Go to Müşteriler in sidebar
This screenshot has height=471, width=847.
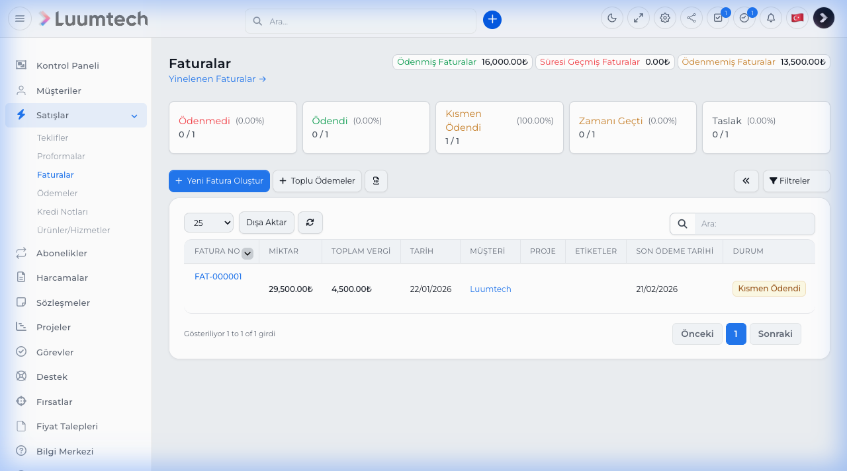(x=58, y=91)
